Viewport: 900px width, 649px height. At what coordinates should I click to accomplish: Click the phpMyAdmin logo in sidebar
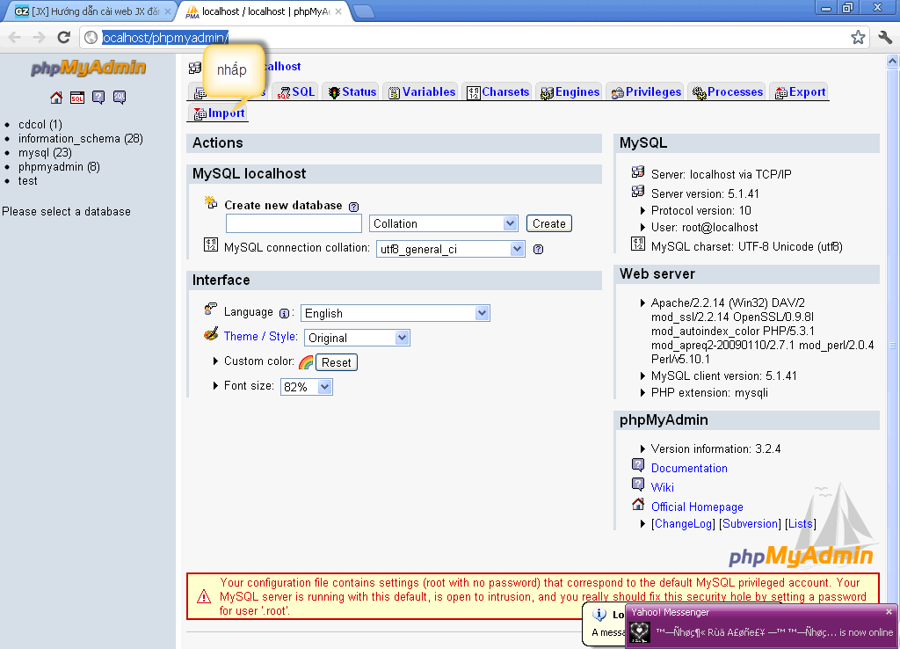[x=89, y=68]
